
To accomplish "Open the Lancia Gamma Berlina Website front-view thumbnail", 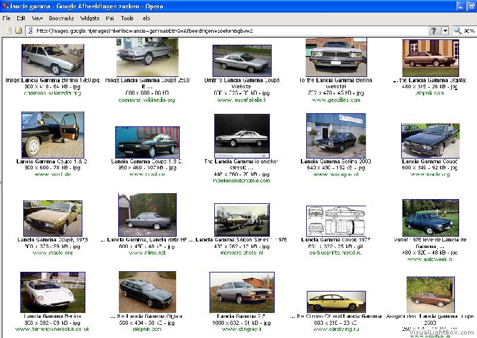I will [x=336, y=57].
